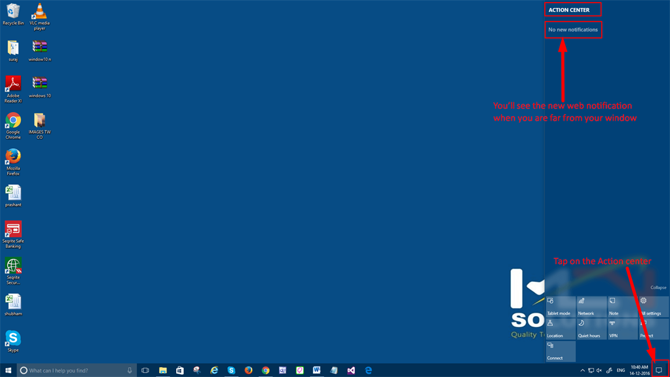Select the windows 10 archive on the desktop
This screenshot has width=670, height=377.
[x=40, y=87]
